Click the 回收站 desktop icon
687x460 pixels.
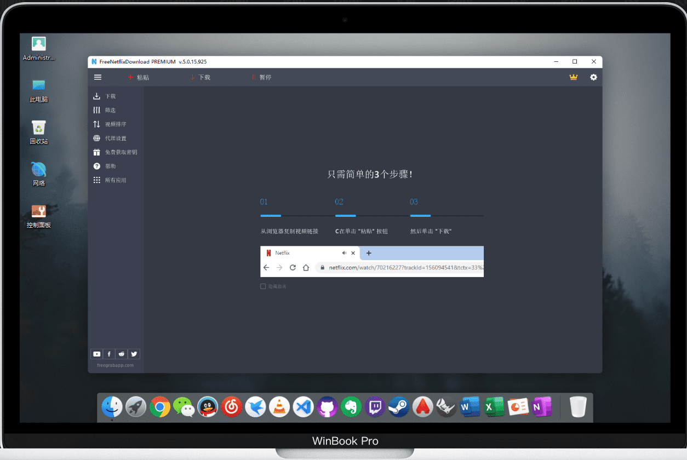(x=39, y=132)
